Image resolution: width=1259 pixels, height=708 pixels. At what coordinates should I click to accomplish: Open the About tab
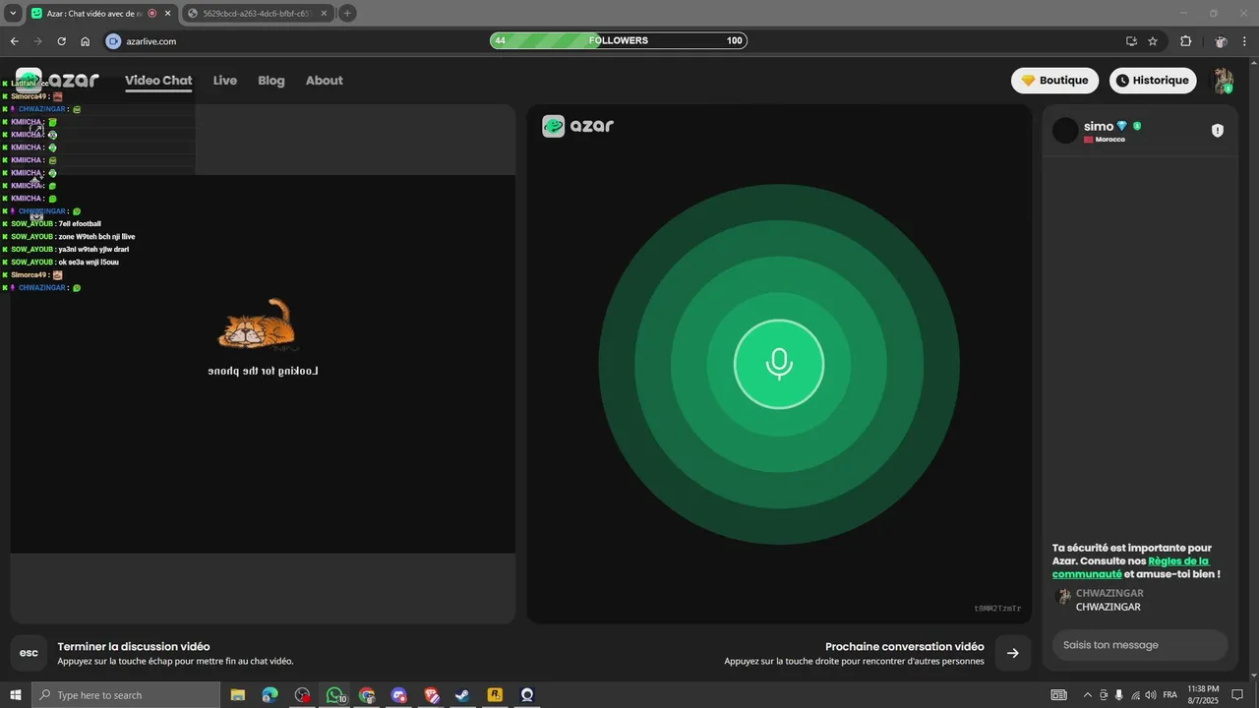[324, 81]
